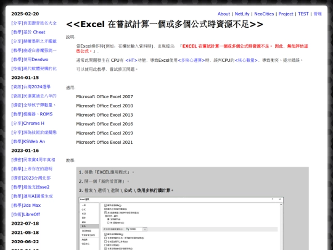Viewport: 333px width, 250px height.
Task: Click the text Microsoft Office Excel 2010
Action: [x=104, y=106]
